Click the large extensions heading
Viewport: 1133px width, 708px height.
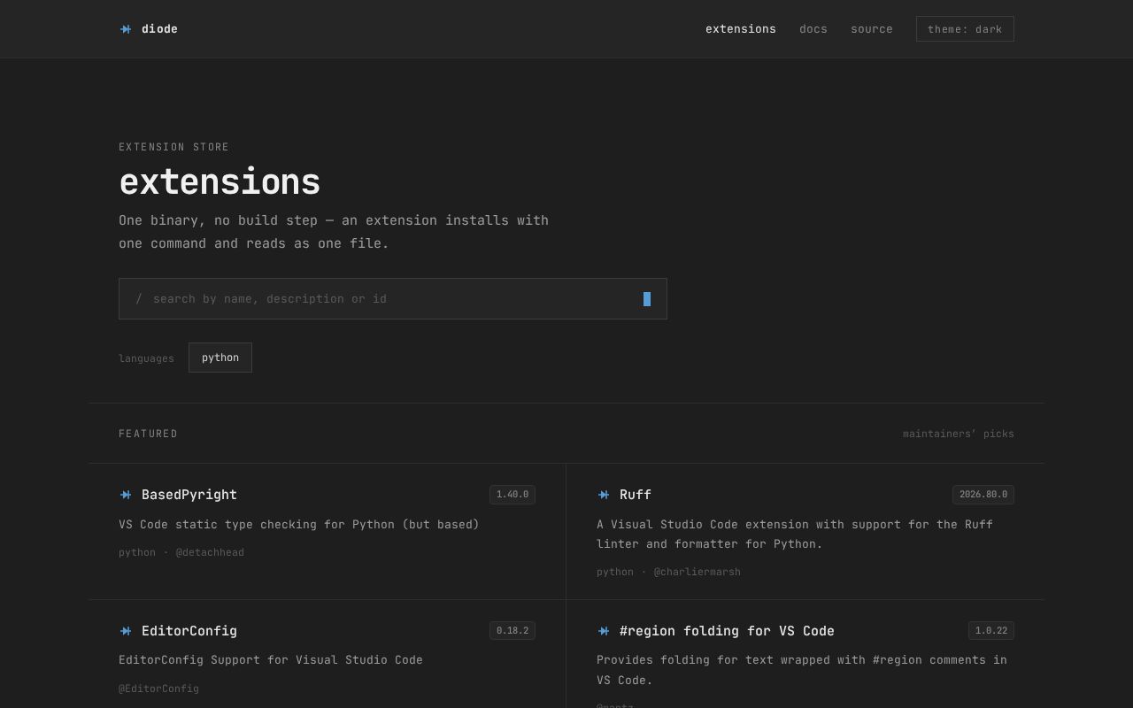pos(220,181)
